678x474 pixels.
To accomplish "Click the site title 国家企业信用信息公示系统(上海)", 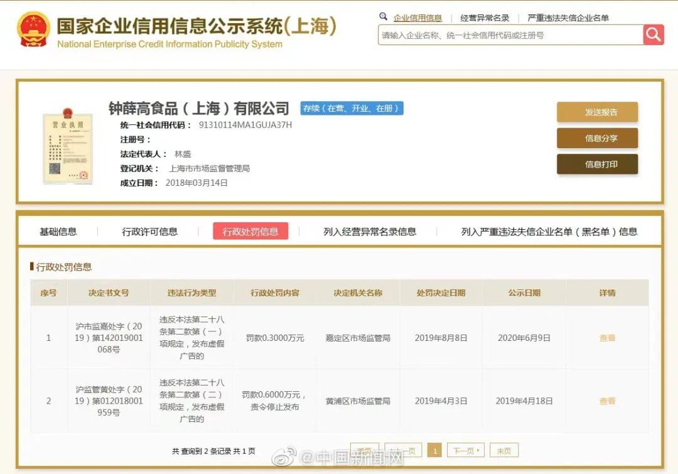I will tap(196, 26).
